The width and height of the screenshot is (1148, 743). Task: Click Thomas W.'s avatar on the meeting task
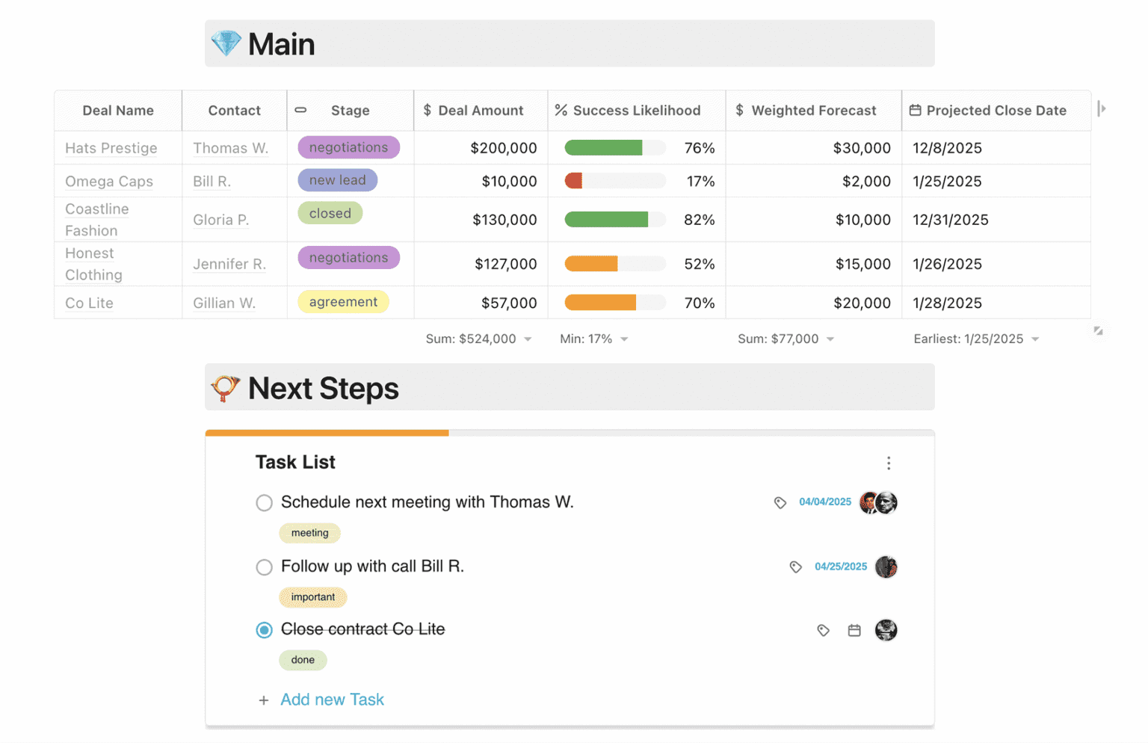868,502
